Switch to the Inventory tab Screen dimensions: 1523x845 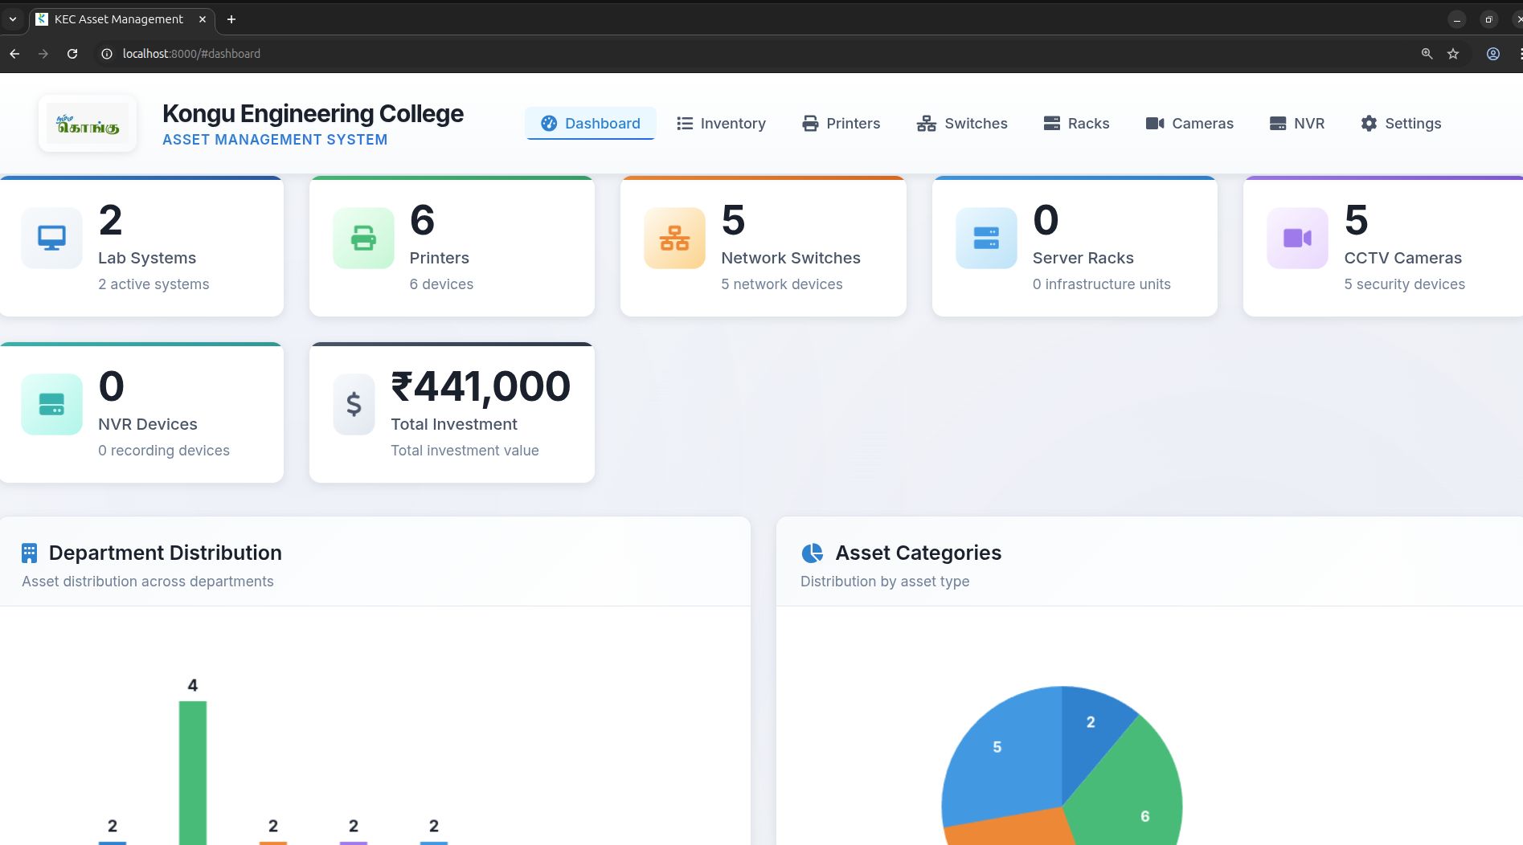coord(720,123)
